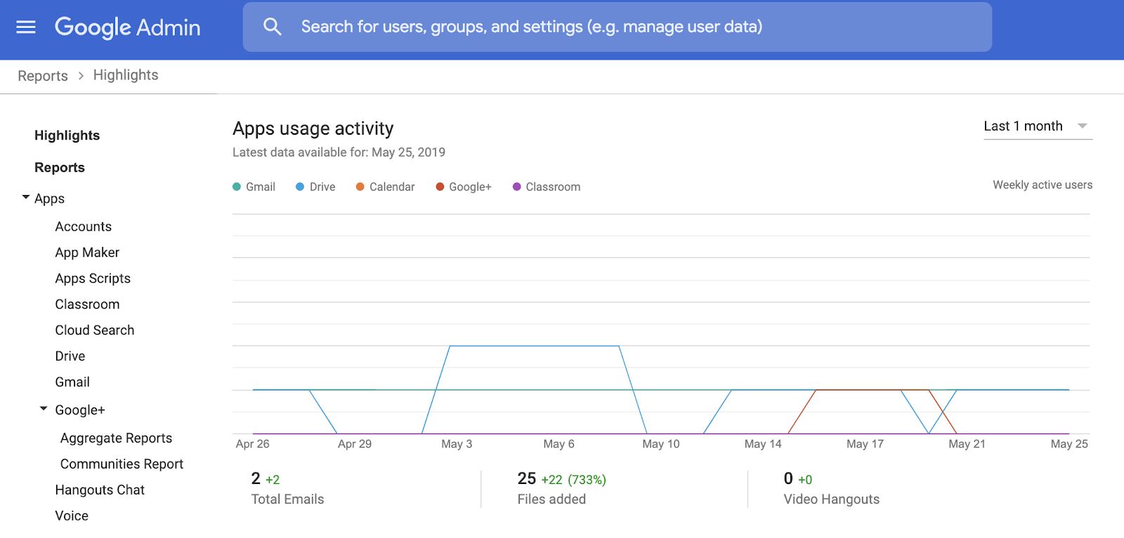Go to Reports breadcrumb

tap(43, 76)
